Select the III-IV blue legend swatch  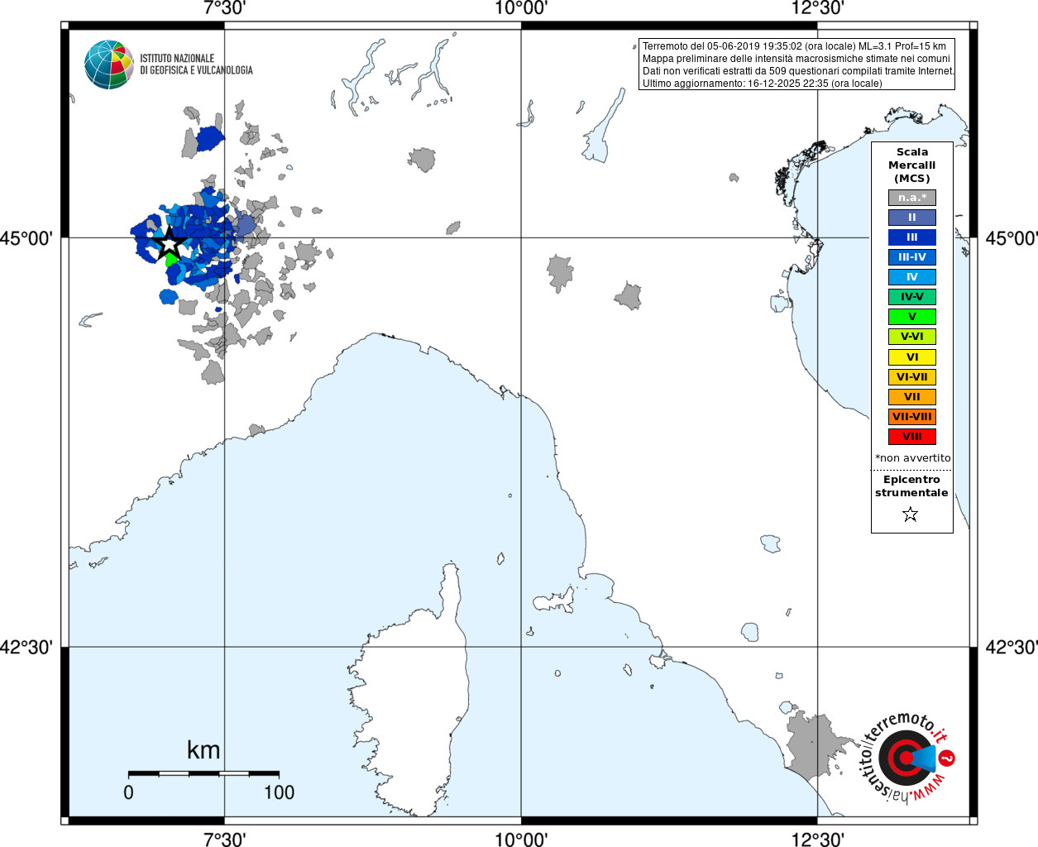pyautogui.click(x=912, y=257)
